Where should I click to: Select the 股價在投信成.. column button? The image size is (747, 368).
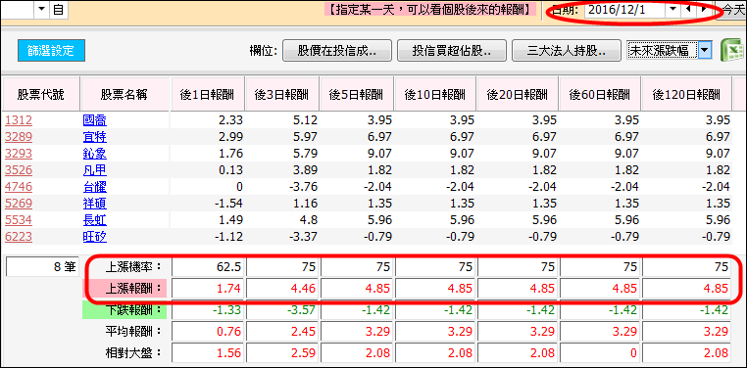[x=337, y=50]
